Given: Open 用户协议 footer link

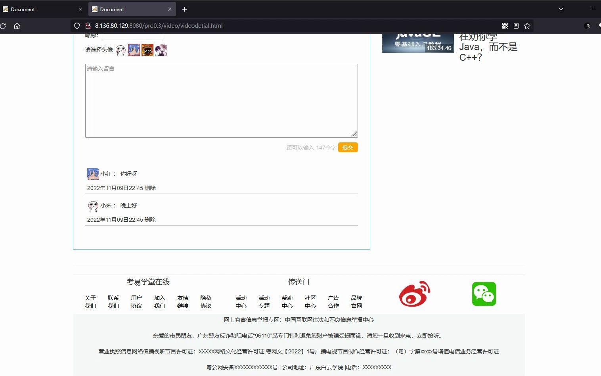Looking at the screenshot, I should pos(136,302).
